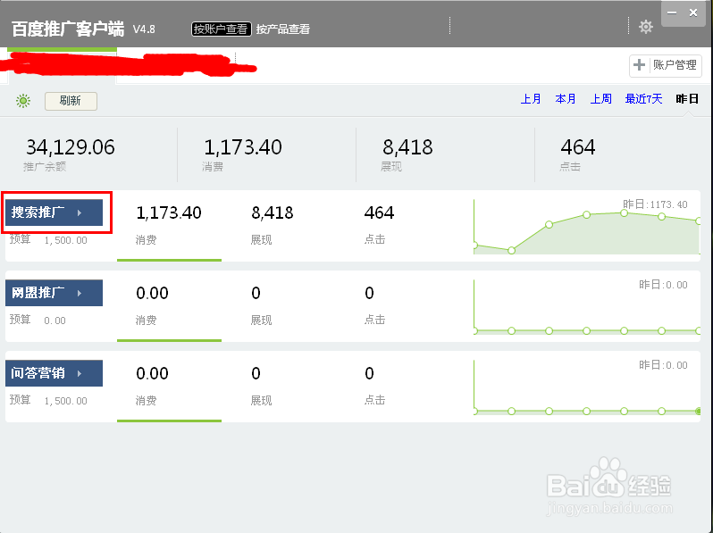The image size is (713, 533).
Task: Click 问答营销 budget 1,500.00
Action: pyautogui.click(x=65, y=401)
